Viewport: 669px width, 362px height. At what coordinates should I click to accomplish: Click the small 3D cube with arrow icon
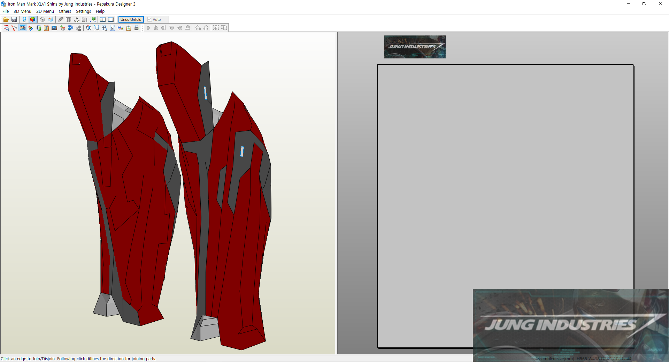(x=62, y=28)
